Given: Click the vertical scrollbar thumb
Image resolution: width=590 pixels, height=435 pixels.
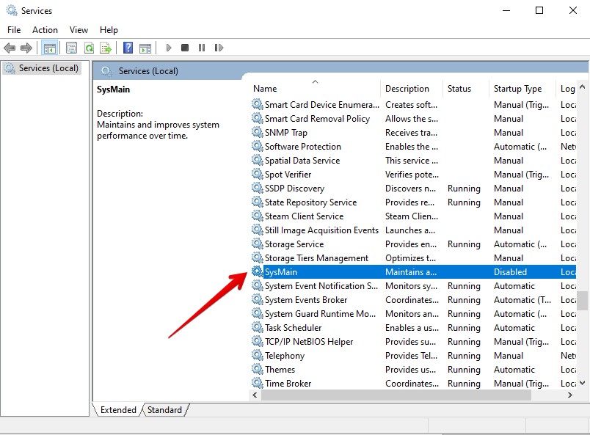Looking at the screenshot, I should coord(582,300).
